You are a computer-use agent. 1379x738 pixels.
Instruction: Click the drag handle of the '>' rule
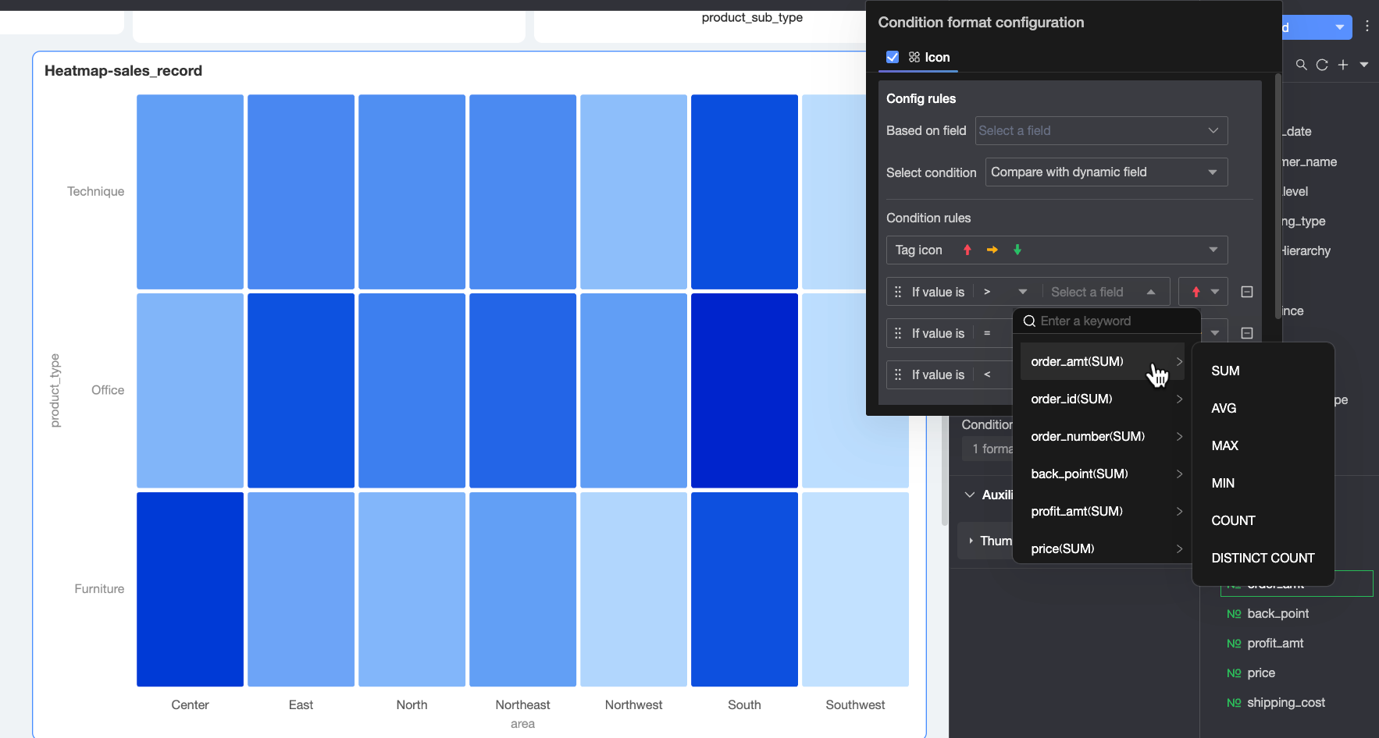(x=898, y=292)
